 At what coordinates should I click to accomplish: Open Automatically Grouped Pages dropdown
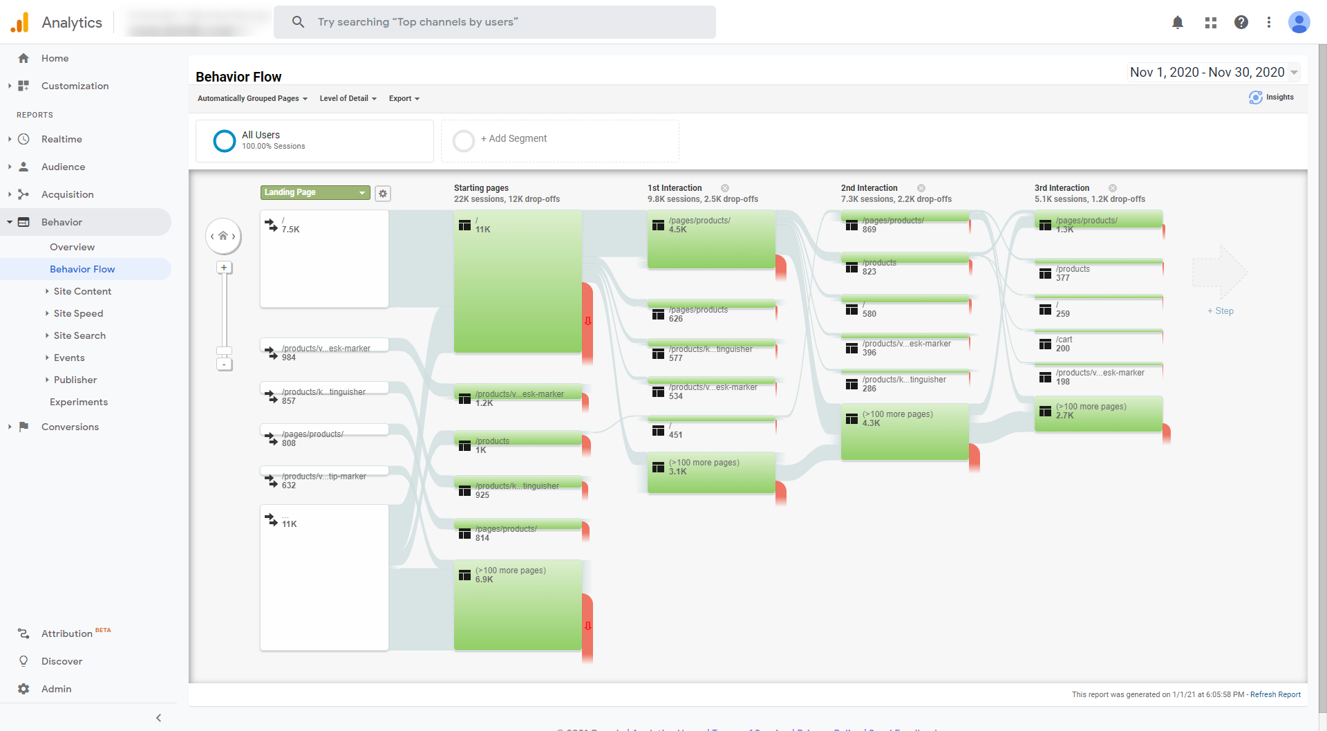point(252,98)
